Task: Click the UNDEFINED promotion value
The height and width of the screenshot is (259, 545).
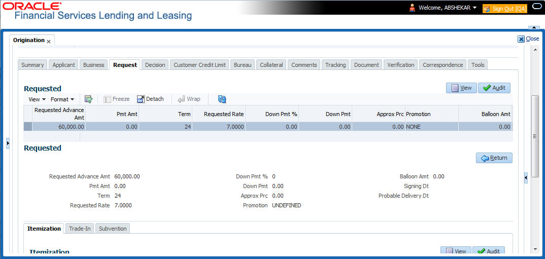Action: (286, 205)
